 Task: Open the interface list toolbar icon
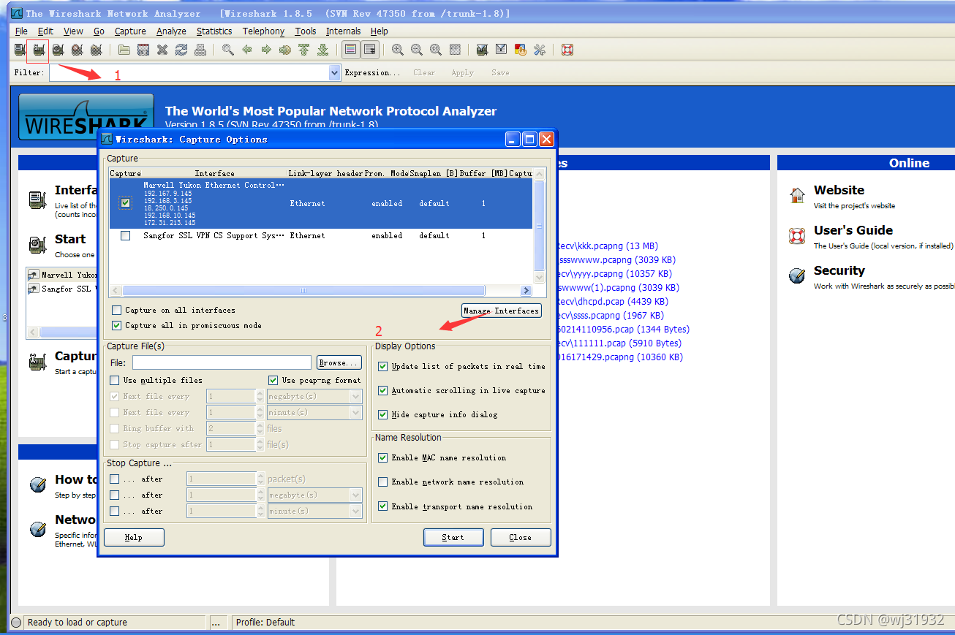point(20,50)
